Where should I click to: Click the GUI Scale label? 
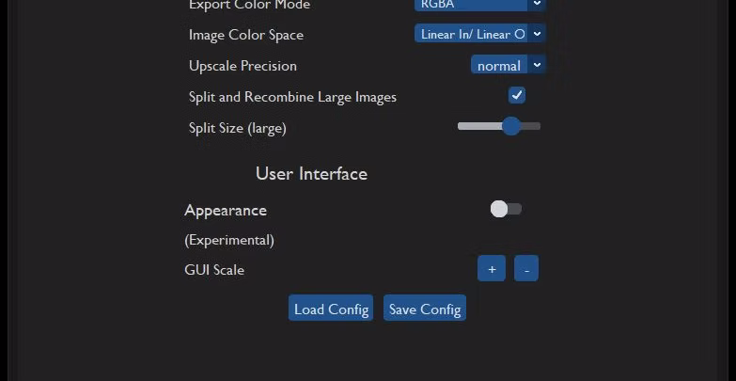(x=214, y=270)
